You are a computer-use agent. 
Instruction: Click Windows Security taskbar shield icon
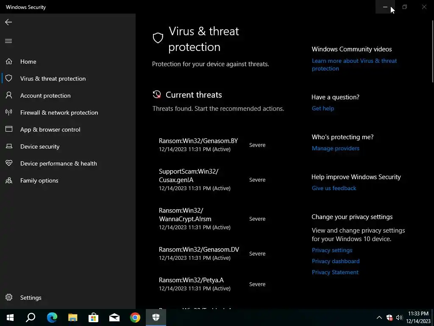click(156, 318)
